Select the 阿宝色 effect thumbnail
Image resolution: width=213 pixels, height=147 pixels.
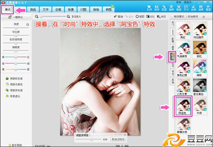point(183,106)
